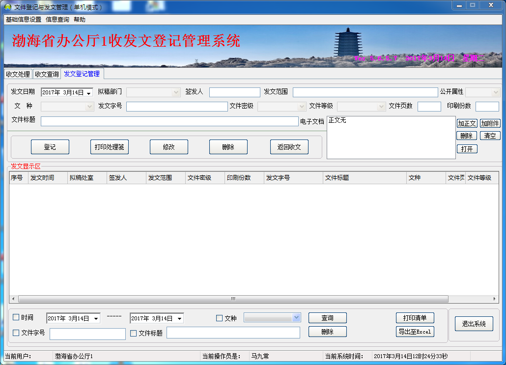
Task: Click the 序号 column header
Action: tap(19, 178)
